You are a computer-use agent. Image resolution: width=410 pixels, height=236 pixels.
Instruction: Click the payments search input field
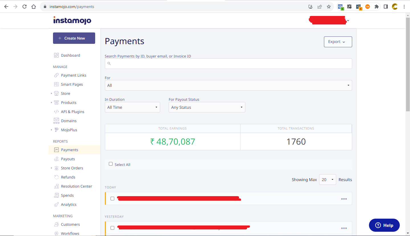pos(228,63)
